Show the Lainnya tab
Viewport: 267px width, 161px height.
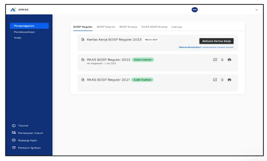coord(177,27)
